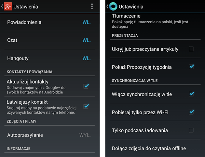
Task: Uncheck Aktualizuj kontakty checkbox
Action: 86,86
